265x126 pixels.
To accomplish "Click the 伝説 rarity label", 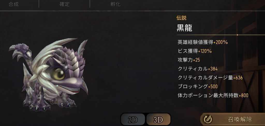I will (x=181, y=18).
